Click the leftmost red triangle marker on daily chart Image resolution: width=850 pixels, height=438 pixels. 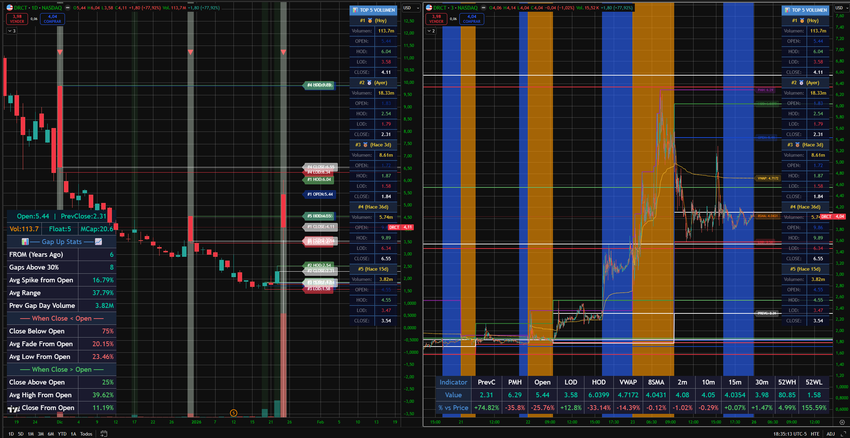tap(60, 52)
